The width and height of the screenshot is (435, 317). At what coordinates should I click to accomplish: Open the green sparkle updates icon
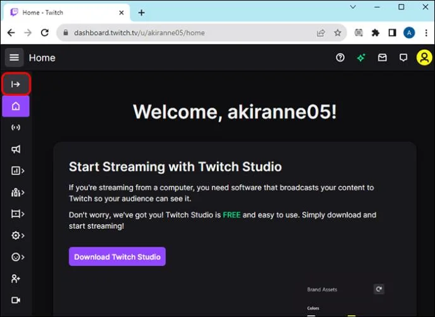pyautogui.click(x=361, y=58)
